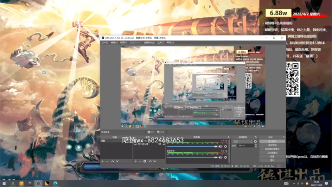Click the Stop Streaming button in Controls
This screenshot has height=187, width=332.
[272, 141]
